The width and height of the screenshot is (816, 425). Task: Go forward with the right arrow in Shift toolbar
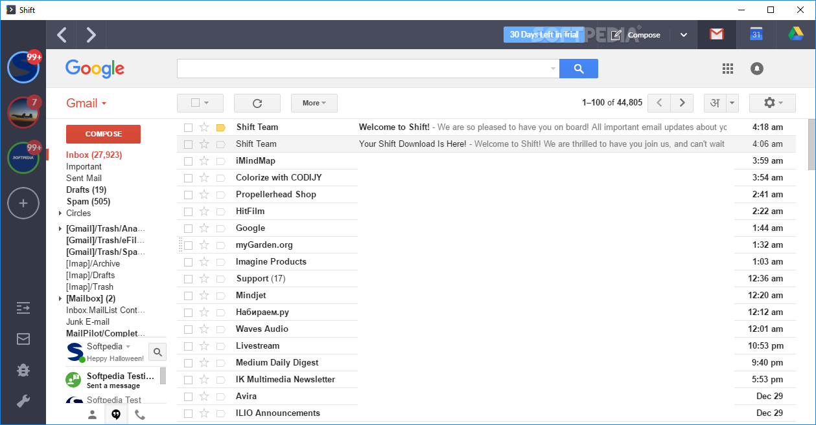pos(91,35)
